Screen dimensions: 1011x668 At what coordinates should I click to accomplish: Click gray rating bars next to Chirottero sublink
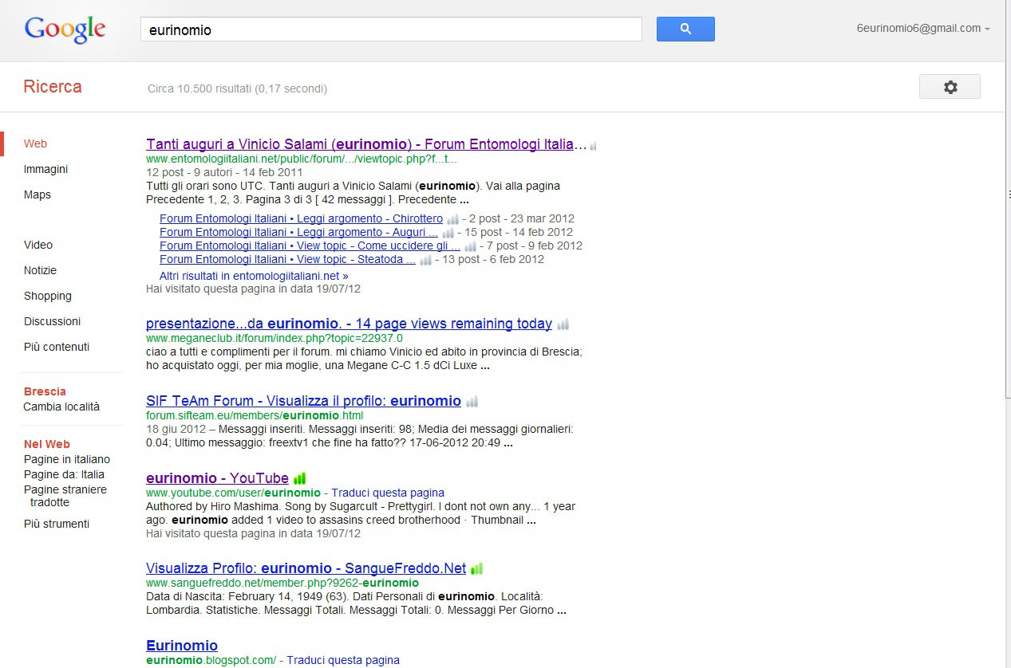click(452, 219)
